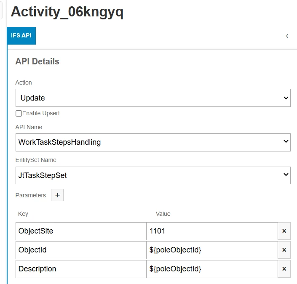Click the Description key field
Viewport: 297px width, 284px height.
pyautogui.click(x=81, y=269)
